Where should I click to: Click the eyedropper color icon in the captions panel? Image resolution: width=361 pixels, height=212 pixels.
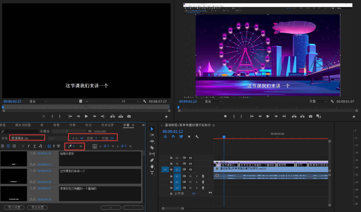point(70,146)
